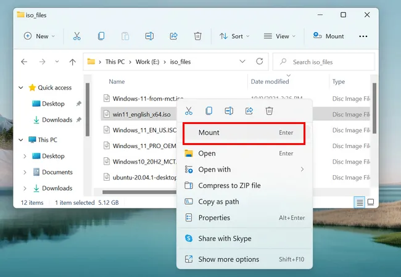Viewport: 401px width, 277px height.
Task: Click Show more options entry
Action: (x=228, y=259)
